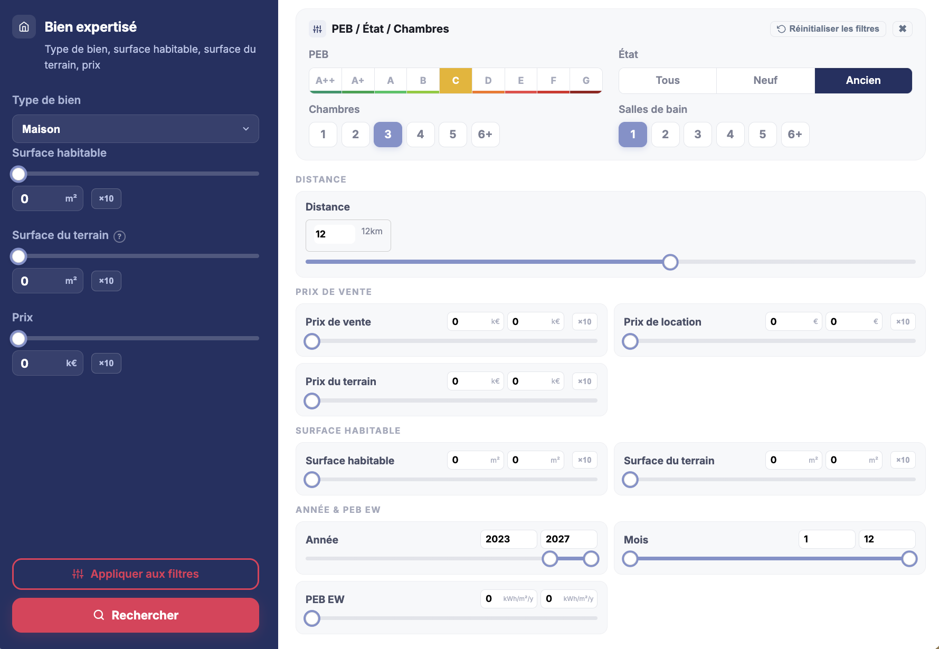This screenshot has width=939, height=649.
Task: Select PEB rating A+
Action: click(358, 80)
